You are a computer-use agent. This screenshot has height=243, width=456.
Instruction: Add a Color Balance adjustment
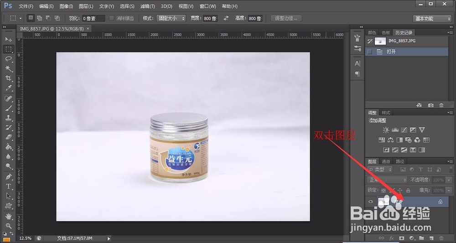tap(391, 140)
